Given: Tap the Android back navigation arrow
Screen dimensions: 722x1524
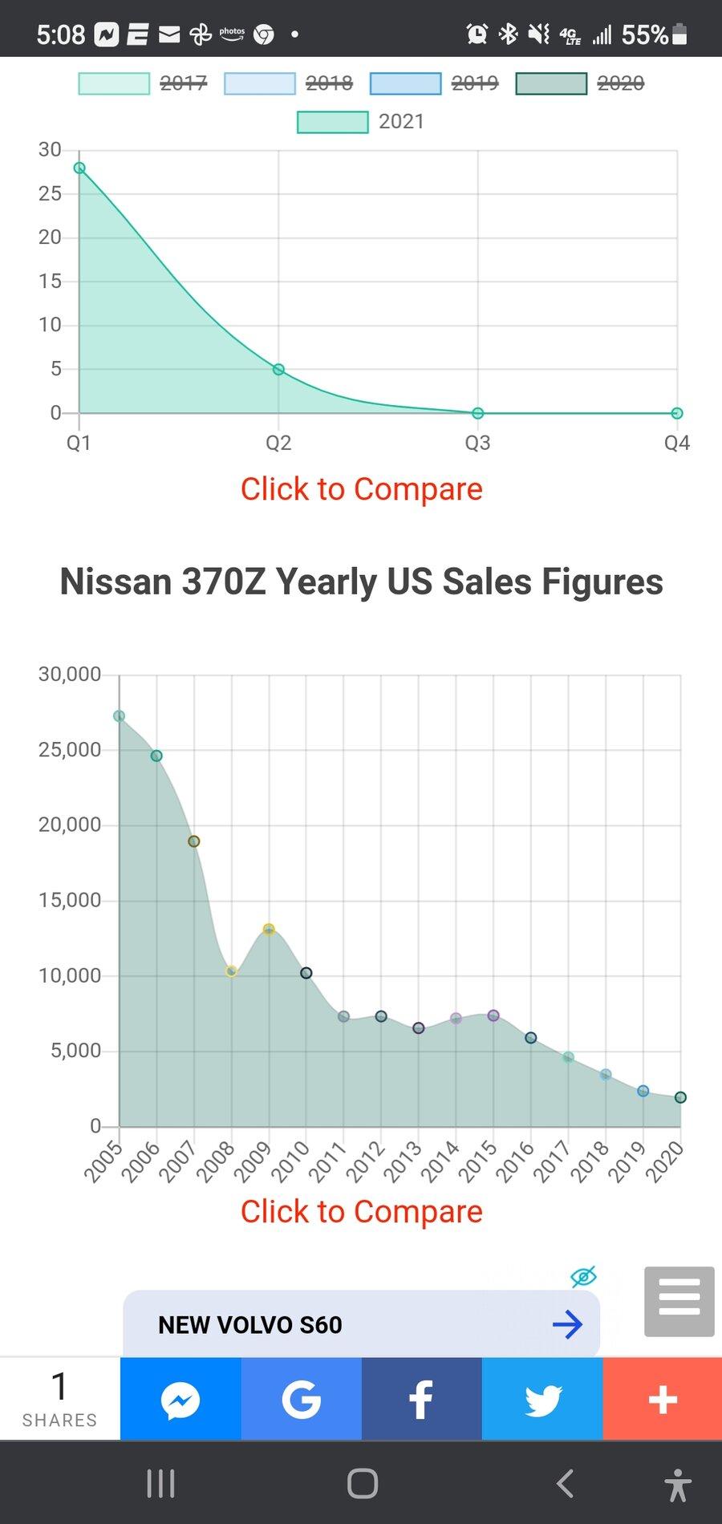Looking at the screenshot, I should tap(565, 1483).
